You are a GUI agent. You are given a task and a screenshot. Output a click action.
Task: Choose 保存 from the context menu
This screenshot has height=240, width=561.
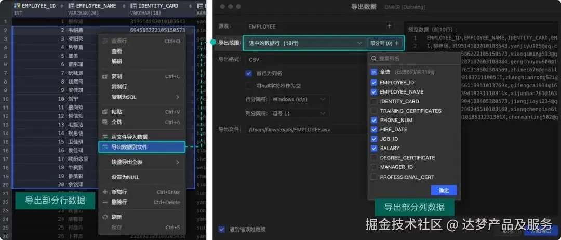coord(117,227)
